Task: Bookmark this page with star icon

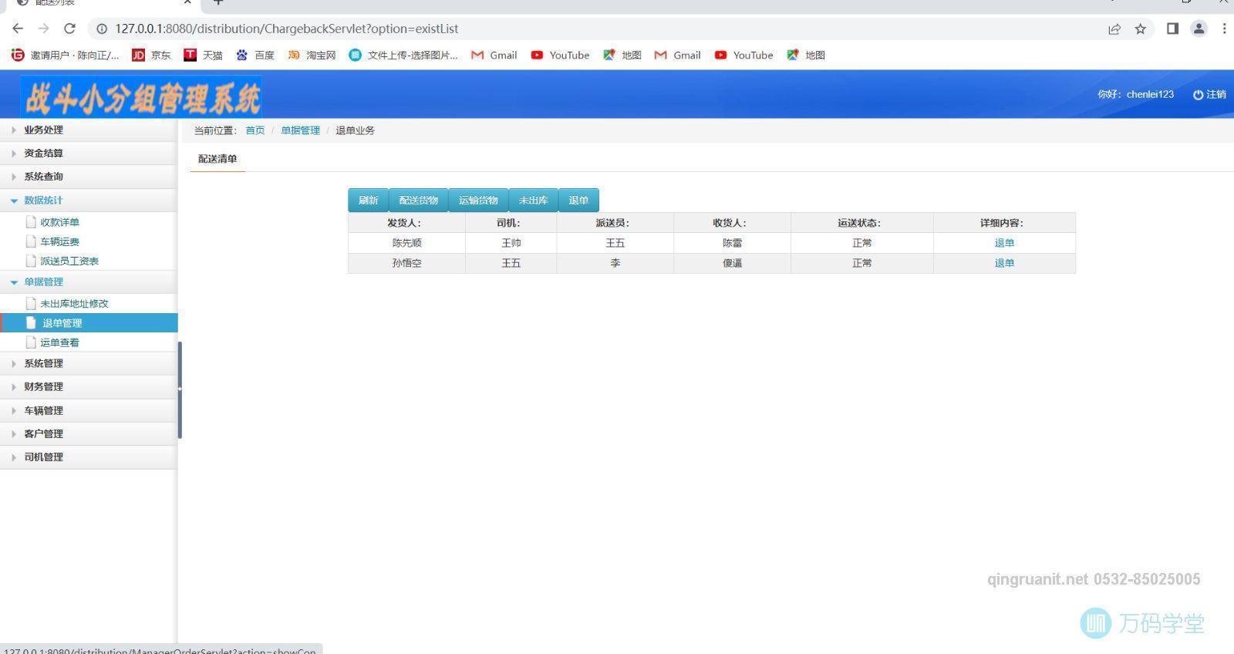Action: pyautogui.click(x=1141, y=29)
